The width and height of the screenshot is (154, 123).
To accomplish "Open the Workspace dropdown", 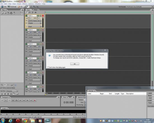I will 140,7.
